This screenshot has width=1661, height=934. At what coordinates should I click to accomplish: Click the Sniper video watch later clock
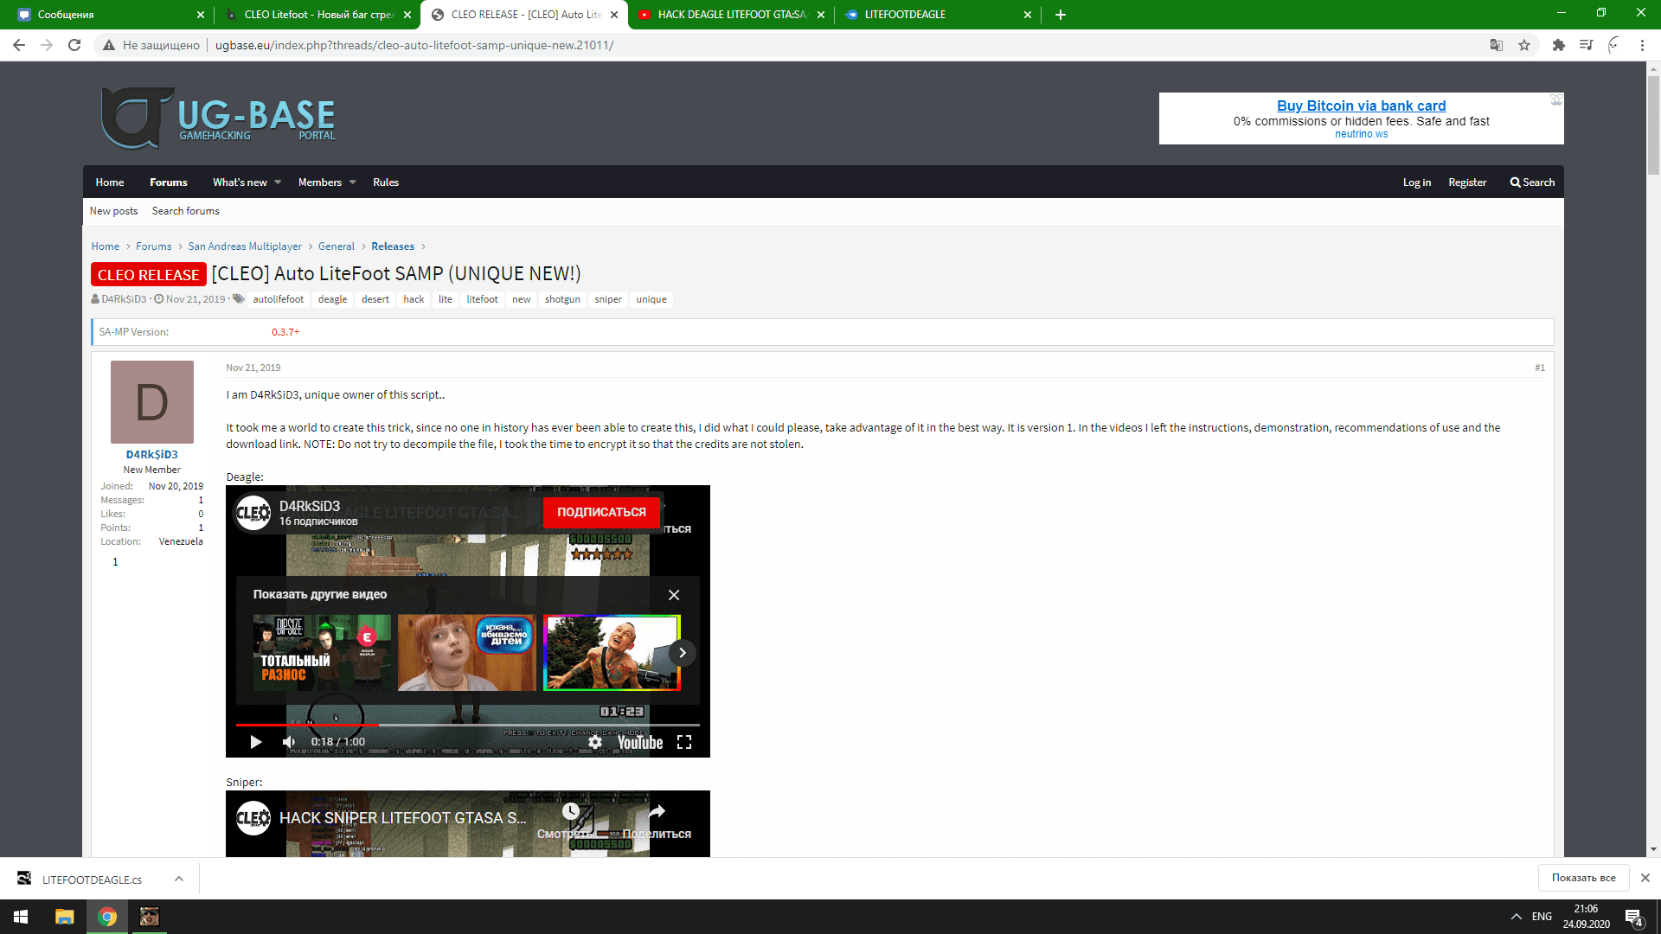pos(571,811)
